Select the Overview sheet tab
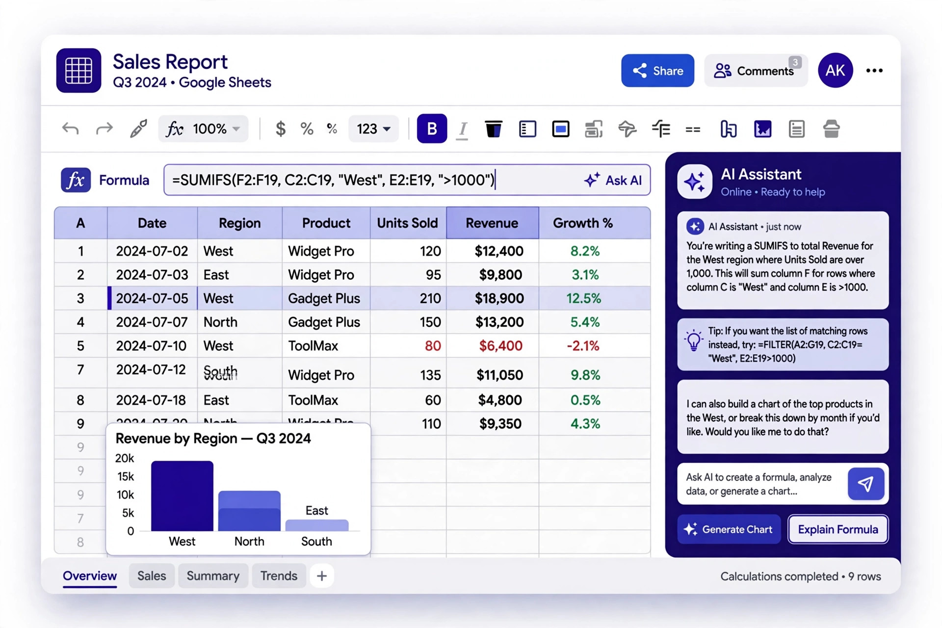942x628 pixels. pyautogui.click(x=90, y=576)
